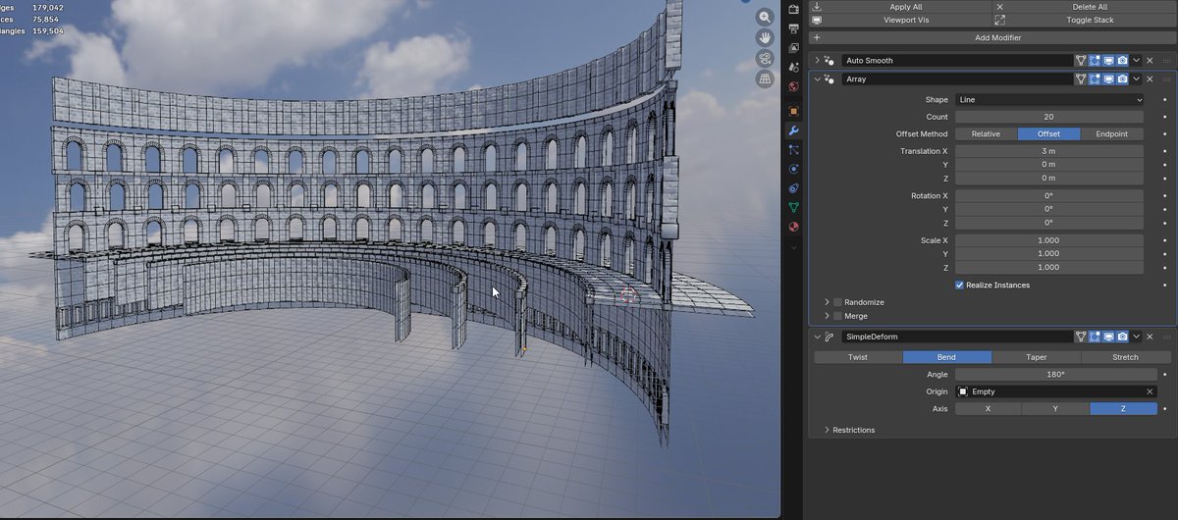
Task: Toggle Edit Mode display for Array modifier
Action: point(1095,79)
